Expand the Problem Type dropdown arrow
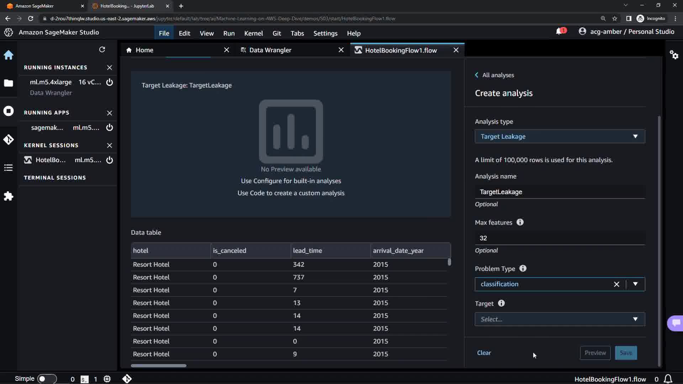This screenshot has height=384, width=683. [635, 284]
